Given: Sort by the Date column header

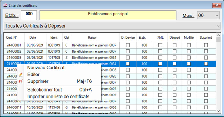Looking at the screenshot, I should 35,38.
